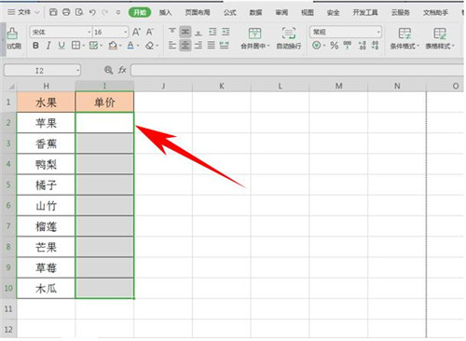
Task: Click decrease indent icon
Action: point(212,32)
